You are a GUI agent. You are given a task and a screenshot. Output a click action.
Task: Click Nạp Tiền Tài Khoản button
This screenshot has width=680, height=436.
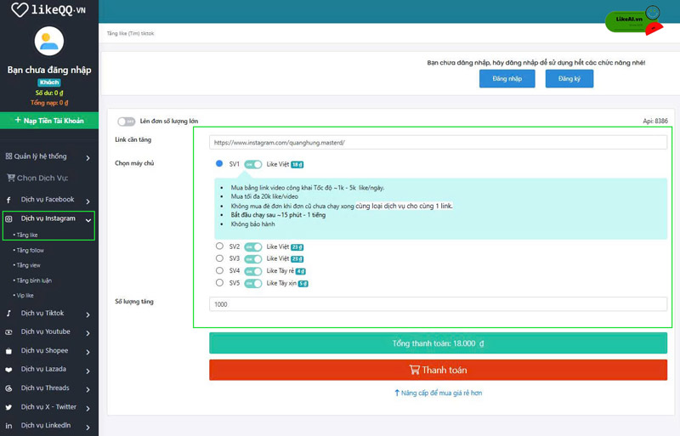coord(49,121)
